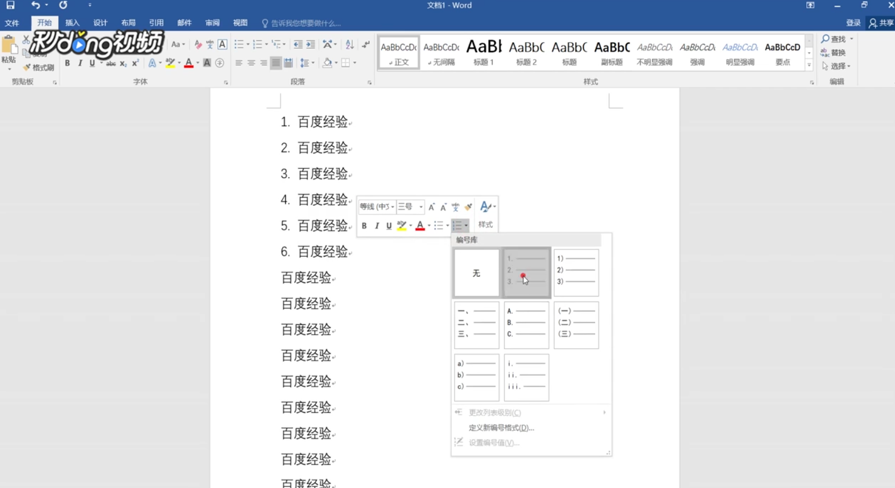Viewport: 895px width, 488px height.
Task: Click the Undo arrow in quick access toolbar
Action: click(x=35, y=5)
